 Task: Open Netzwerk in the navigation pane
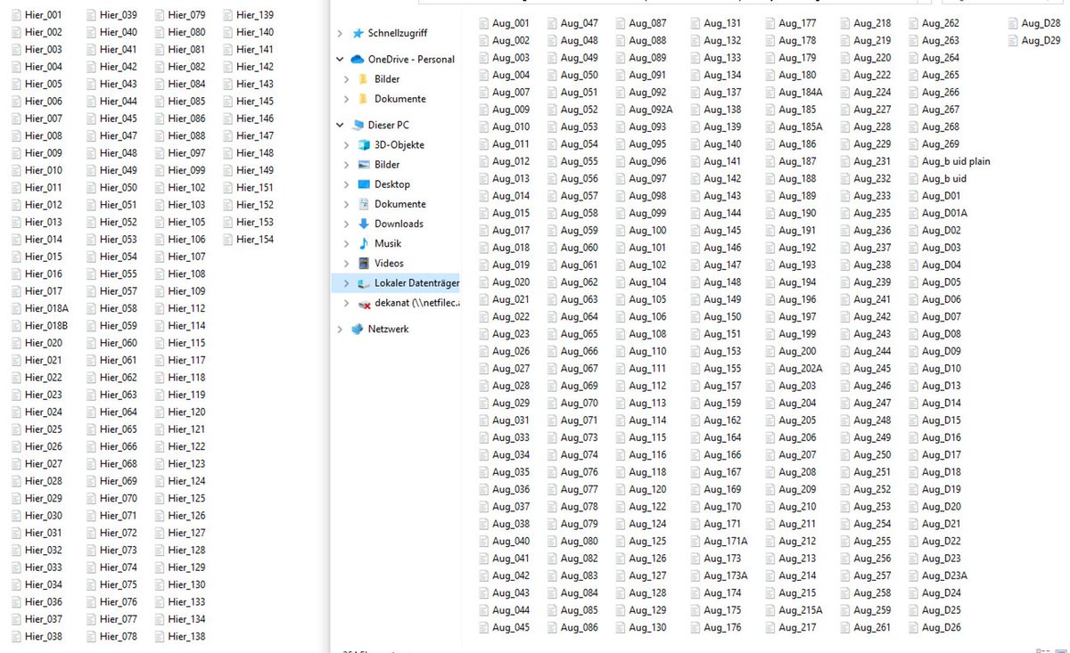tap(389, 329)
